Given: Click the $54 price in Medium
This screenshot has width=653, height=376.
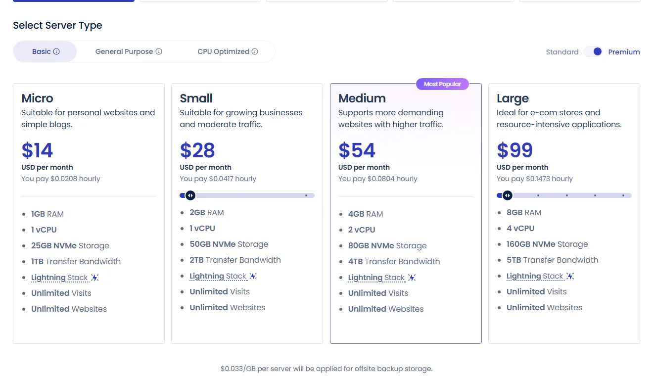Looking at the screenshot, I should 357,150.
